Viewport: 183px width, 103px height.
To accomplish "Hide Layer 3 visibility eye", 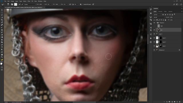I will 154,38.
